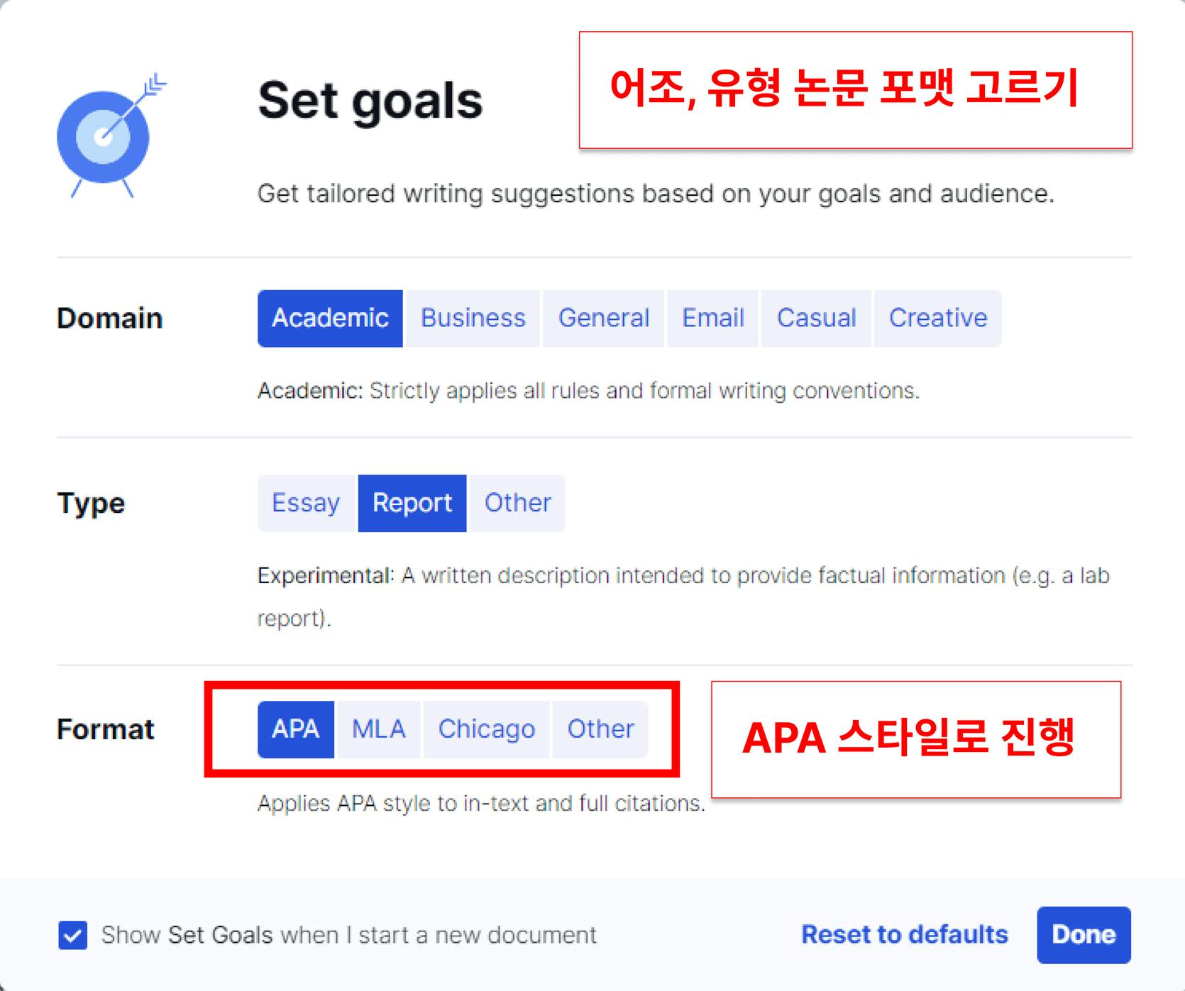Select the Academic domain option
Screen dimensions: 1185x991
pos(330,319)
